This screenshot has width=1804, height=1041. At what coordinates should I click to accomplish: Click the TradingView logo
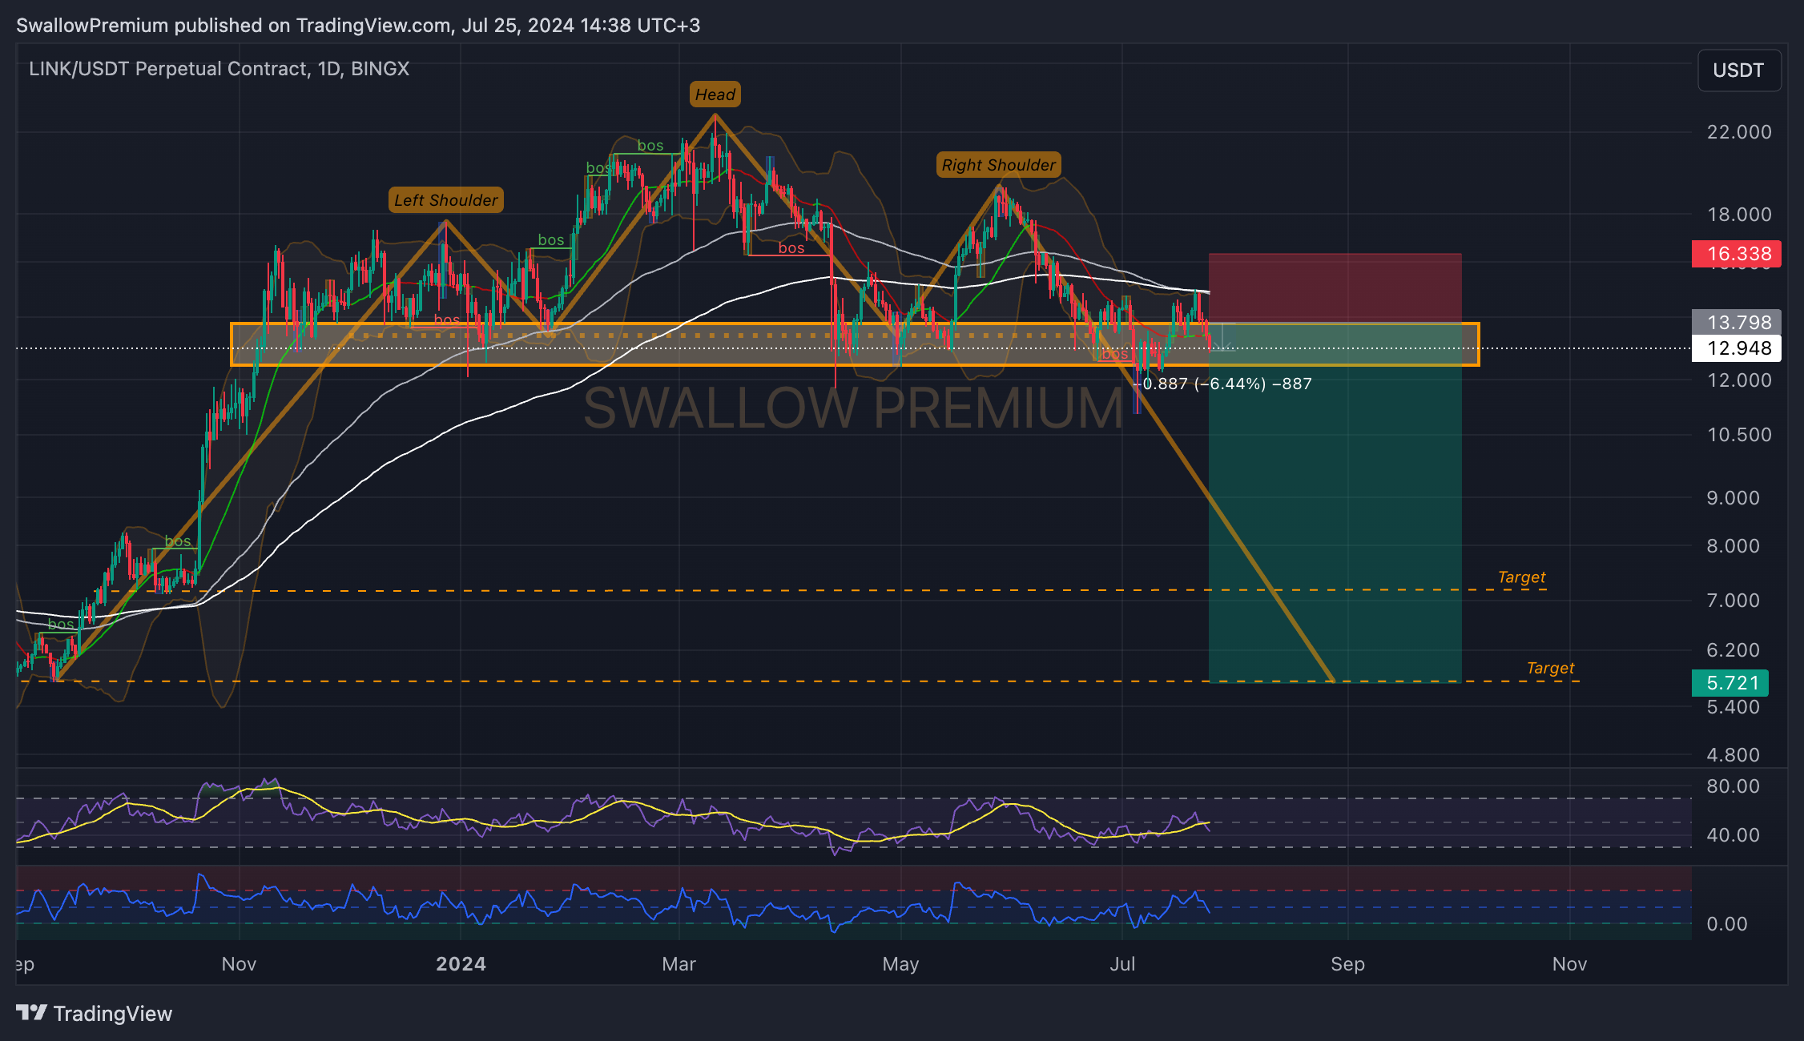pyautogui.click(x=95, y=1013)
